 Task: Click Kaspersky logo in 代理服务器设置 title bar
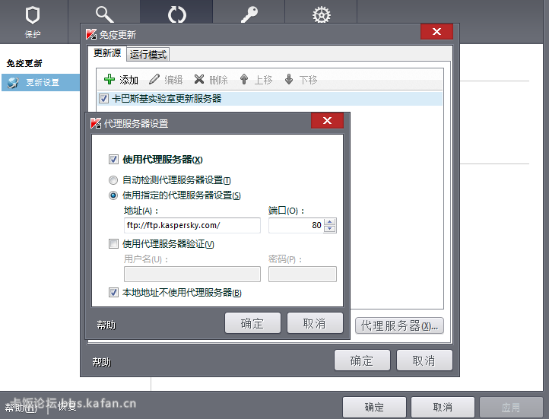coord(96,123)
